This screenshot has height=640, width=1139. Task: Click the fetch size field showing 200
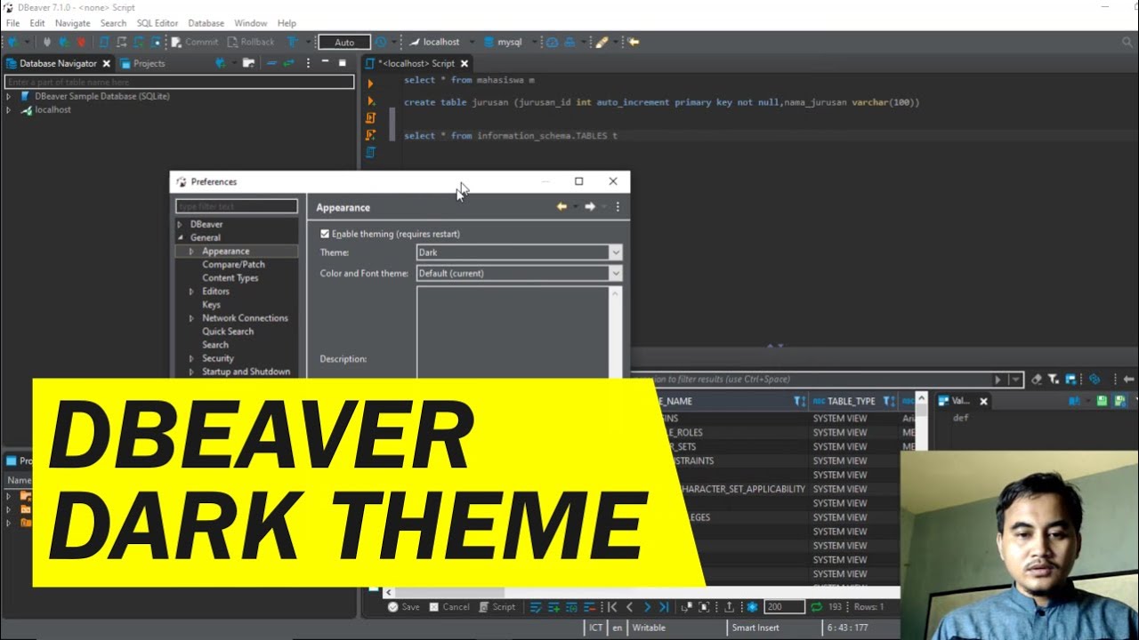pos(784,607)
